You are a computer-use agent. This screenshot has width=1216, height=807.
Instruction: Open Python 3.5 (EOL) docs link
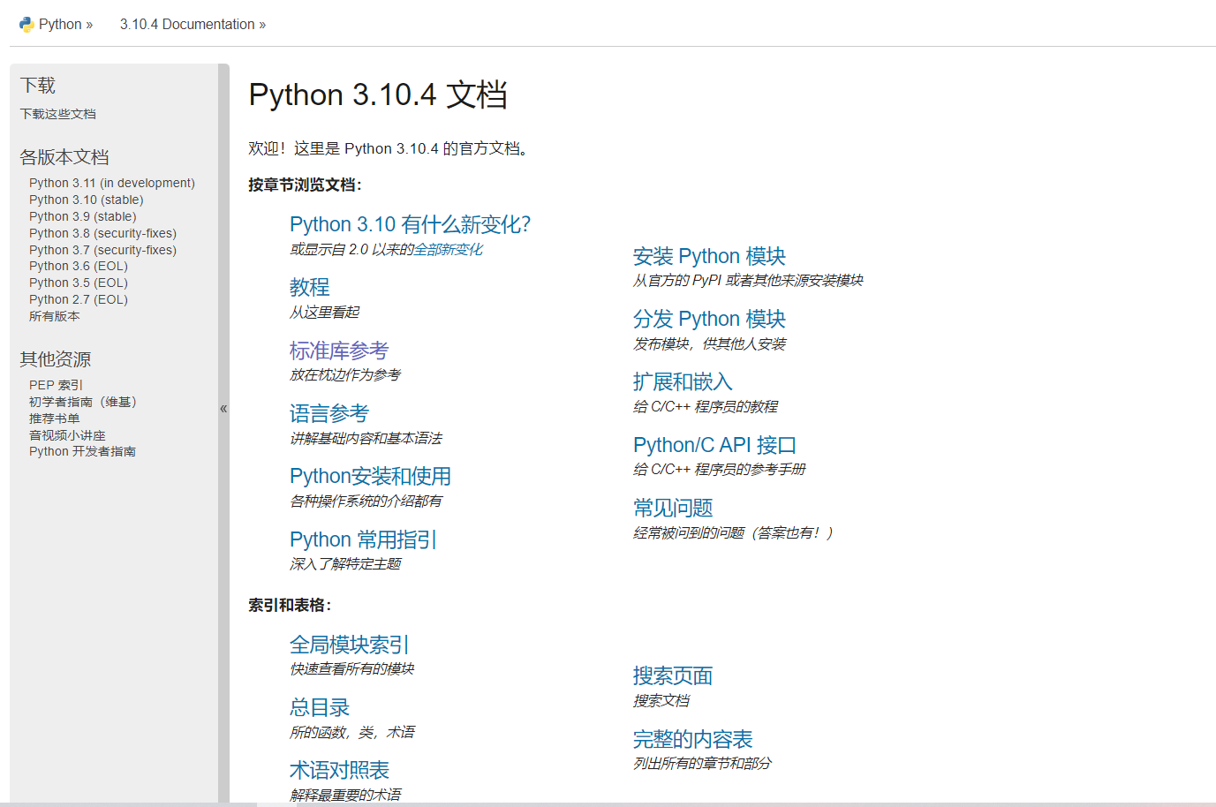pyautogui.click(x=79, y=283)
